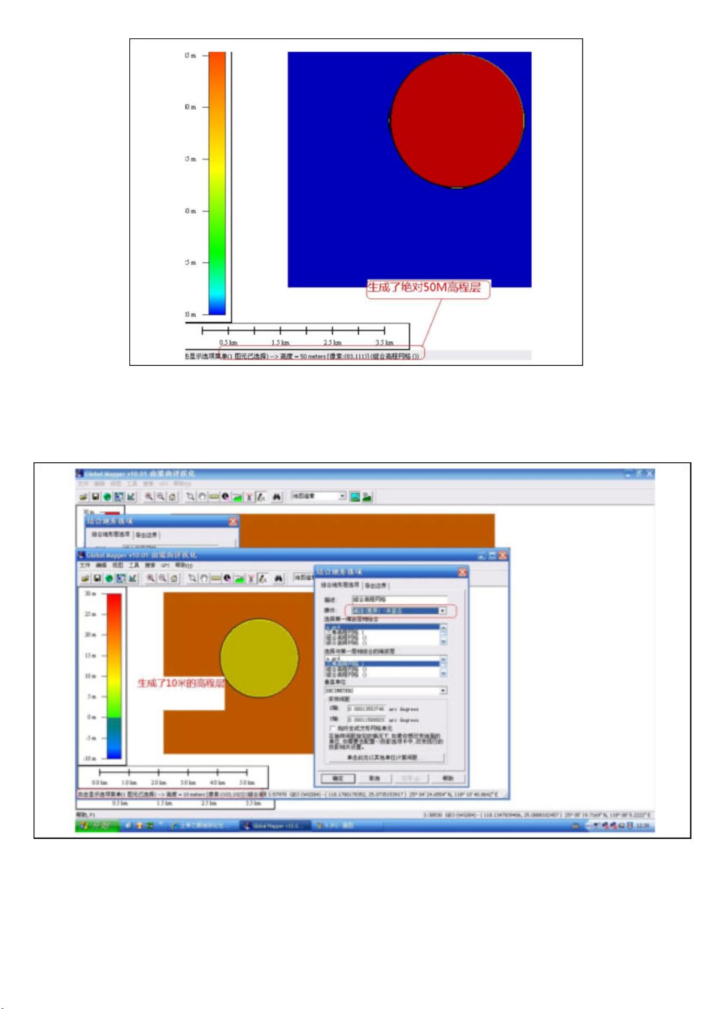The width and height of the screenshot is (713, 1009).
Task: Click the hill shading icon right of the back window's dropdown
Action: 355,496
